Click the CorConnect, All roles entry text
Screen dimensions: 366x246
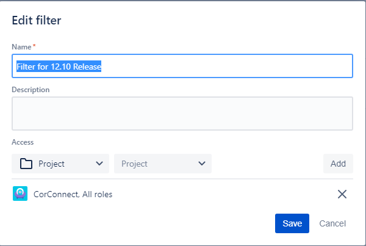pos(73,194)
